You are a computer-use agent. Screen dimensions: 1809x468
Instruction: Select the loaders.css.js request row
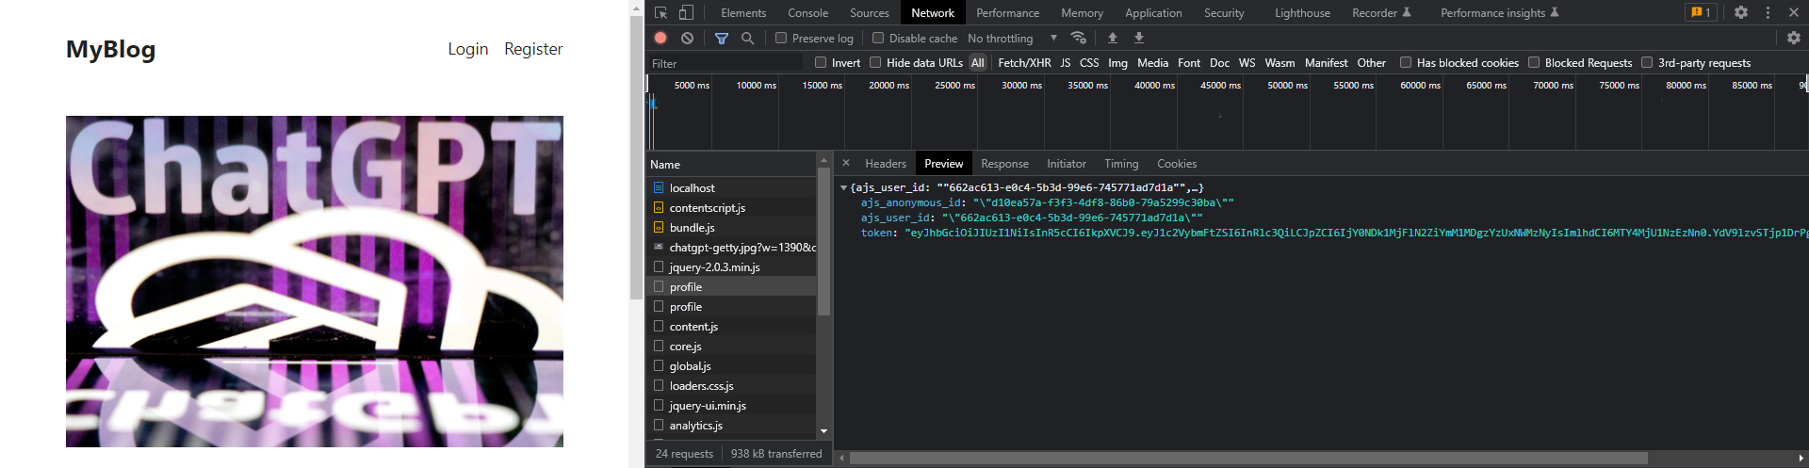click(731, 386)
